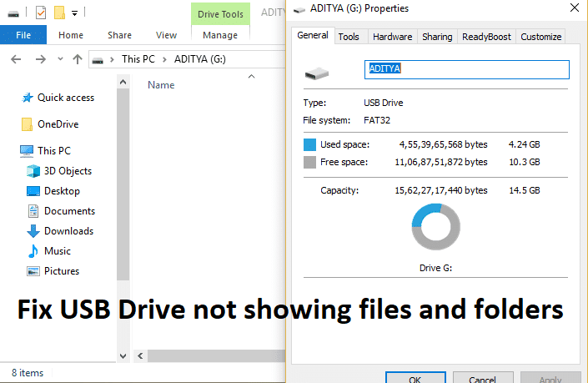The image size is (588, 383).
Task: Switch to the Hardware tab in Properties
Action: tap(392, 37)
